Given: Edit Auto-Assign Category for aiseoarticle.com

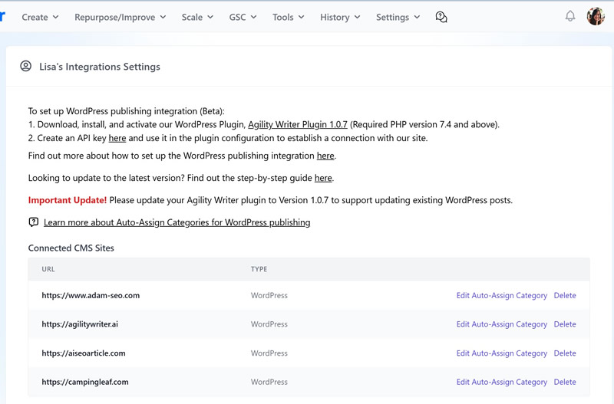Looking at the screenshot, I should 502,353.
